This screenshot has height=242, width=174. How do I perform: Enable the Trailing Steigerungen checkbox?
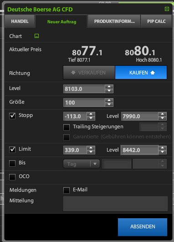pyautogui.click(x=67, y=127)
